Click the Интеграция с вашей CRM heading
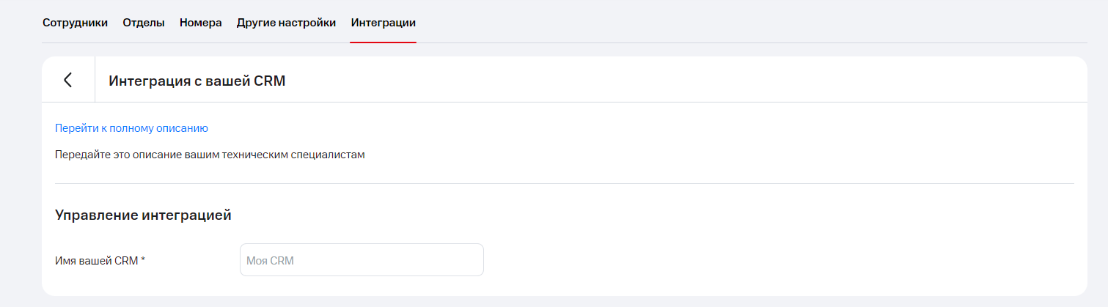The image size is (1108, 307). pos(197,81)
